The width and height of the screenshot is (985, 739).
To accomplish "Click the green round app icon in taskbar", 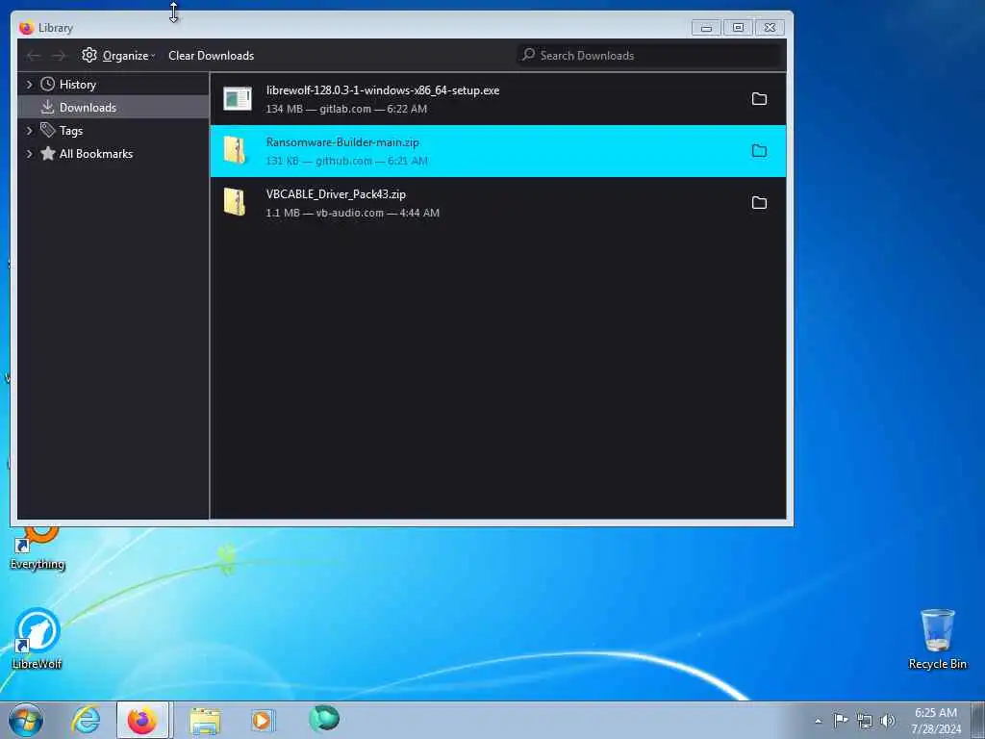I will pyautogui.click(x=324, y=719).
